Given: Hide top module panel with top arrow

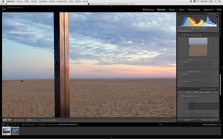Looking at the screenshot, I should [111, 6].
